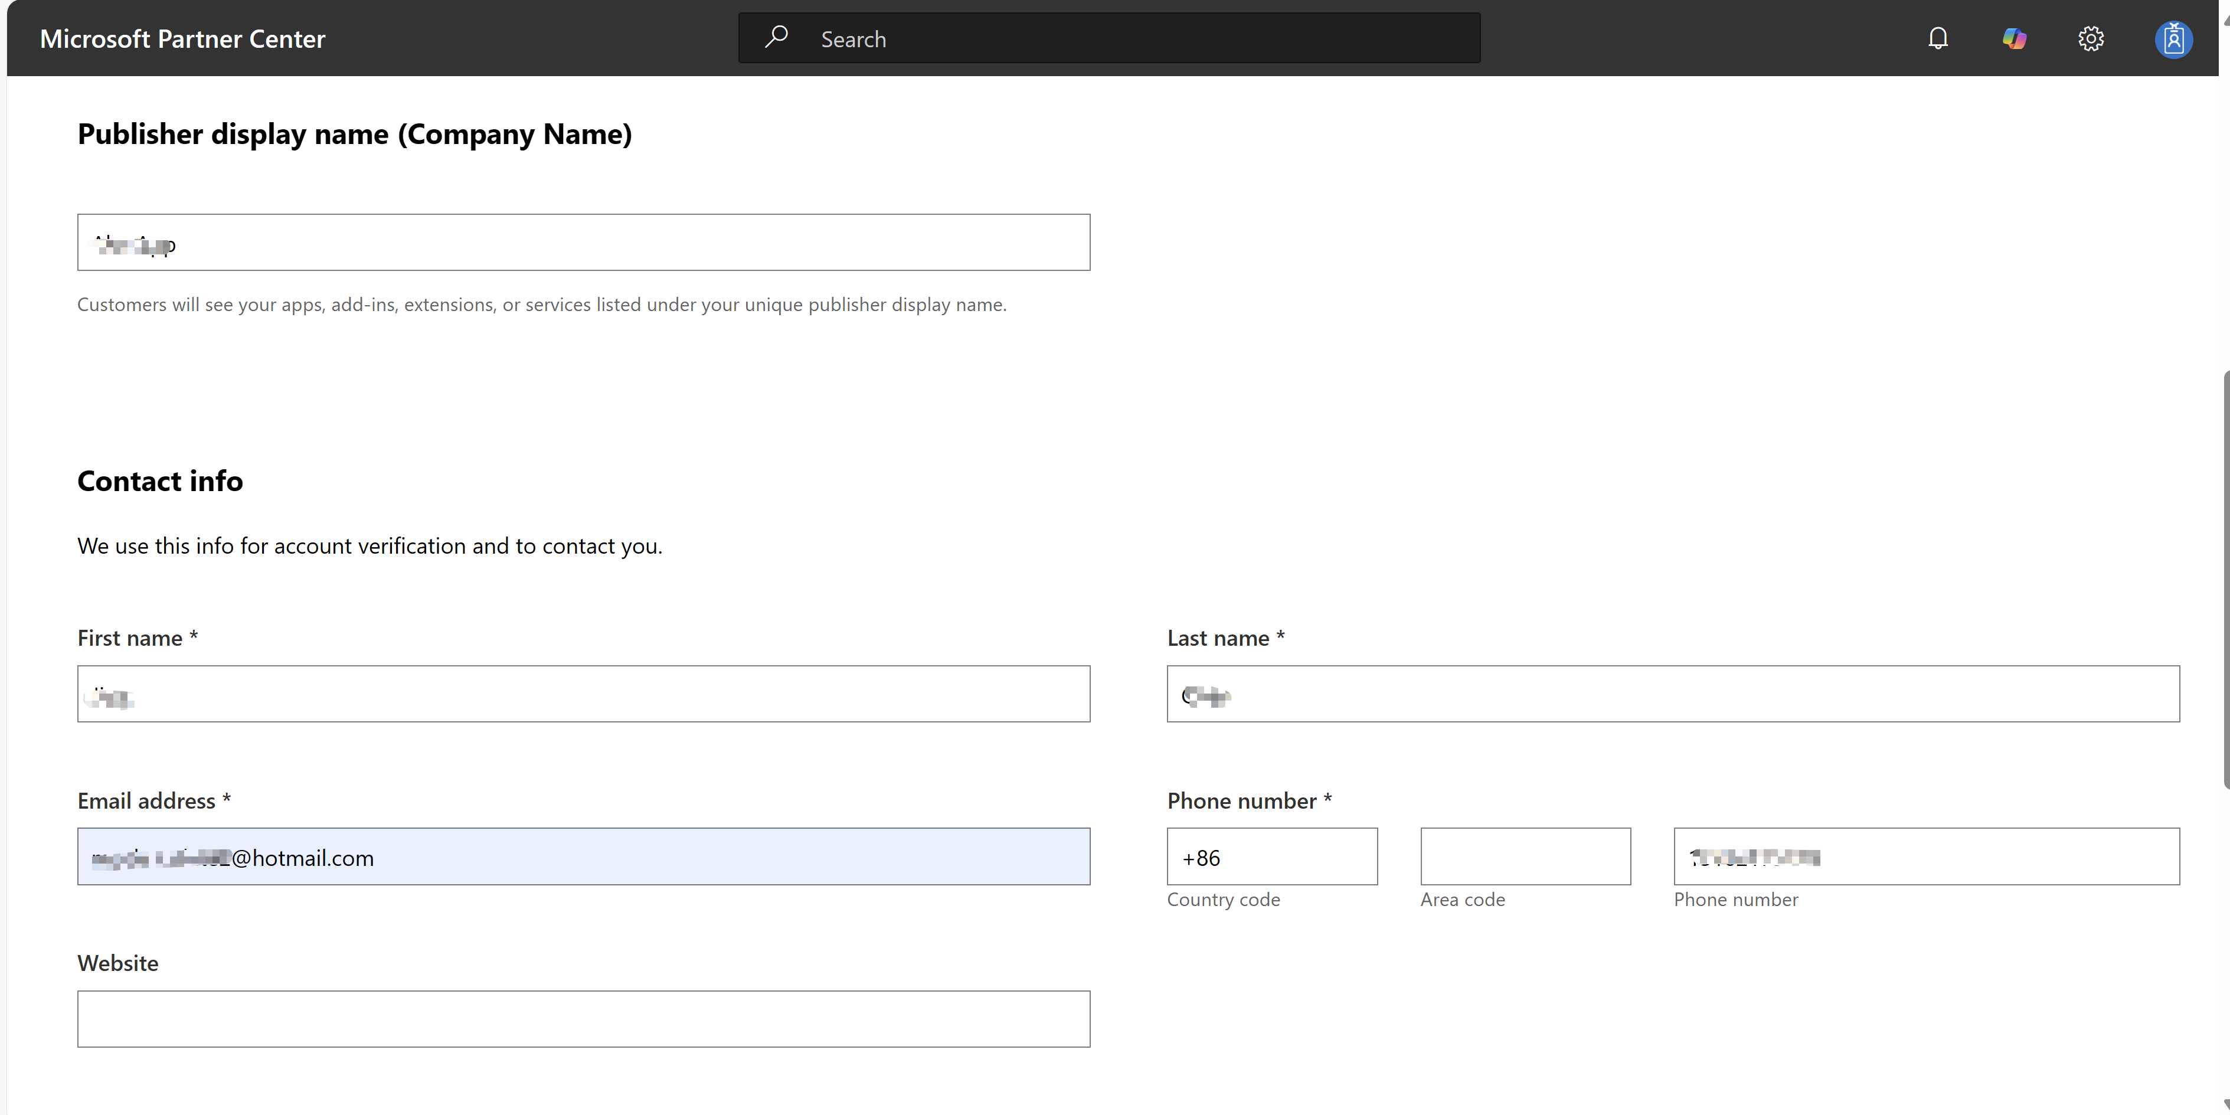2230x1115 pixels.
Task: Activate the Search bar
Action: pos(1108,37)
